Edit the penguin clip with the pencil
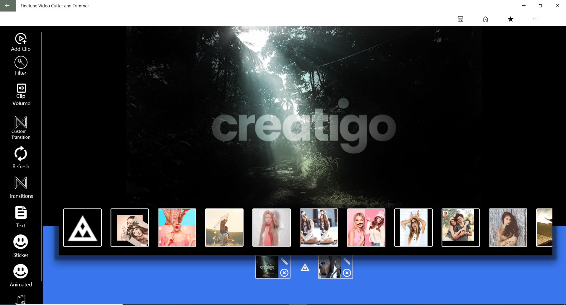566x305 pixels. click(x=347, y=261)
